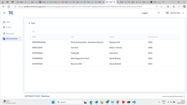This screenshot has height=105, width=187.
Task: Open tab actions menu icon
Action: (13, 2)
